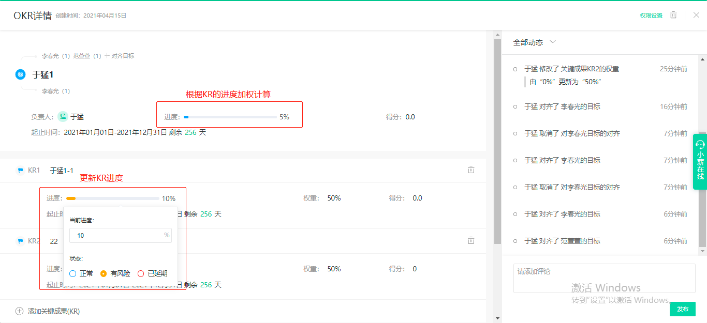The width and height of the screenshot is (707, 323).
Task: Click the KR1 得分 value 0.0
Action: pos(417,198)
